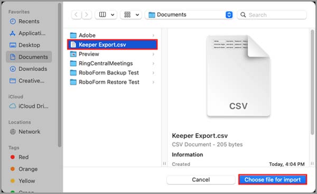Image resolution: width=317 pixels, height=194 pixels.
Task: Open Network under Locations
Action: pyautogui.click(x=29, y=132)
